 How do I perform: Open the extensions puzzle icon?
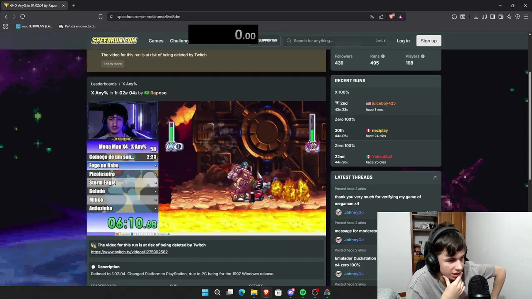click(454, 17)
